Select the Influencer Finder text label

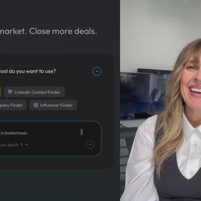click(x=56, y=105)
